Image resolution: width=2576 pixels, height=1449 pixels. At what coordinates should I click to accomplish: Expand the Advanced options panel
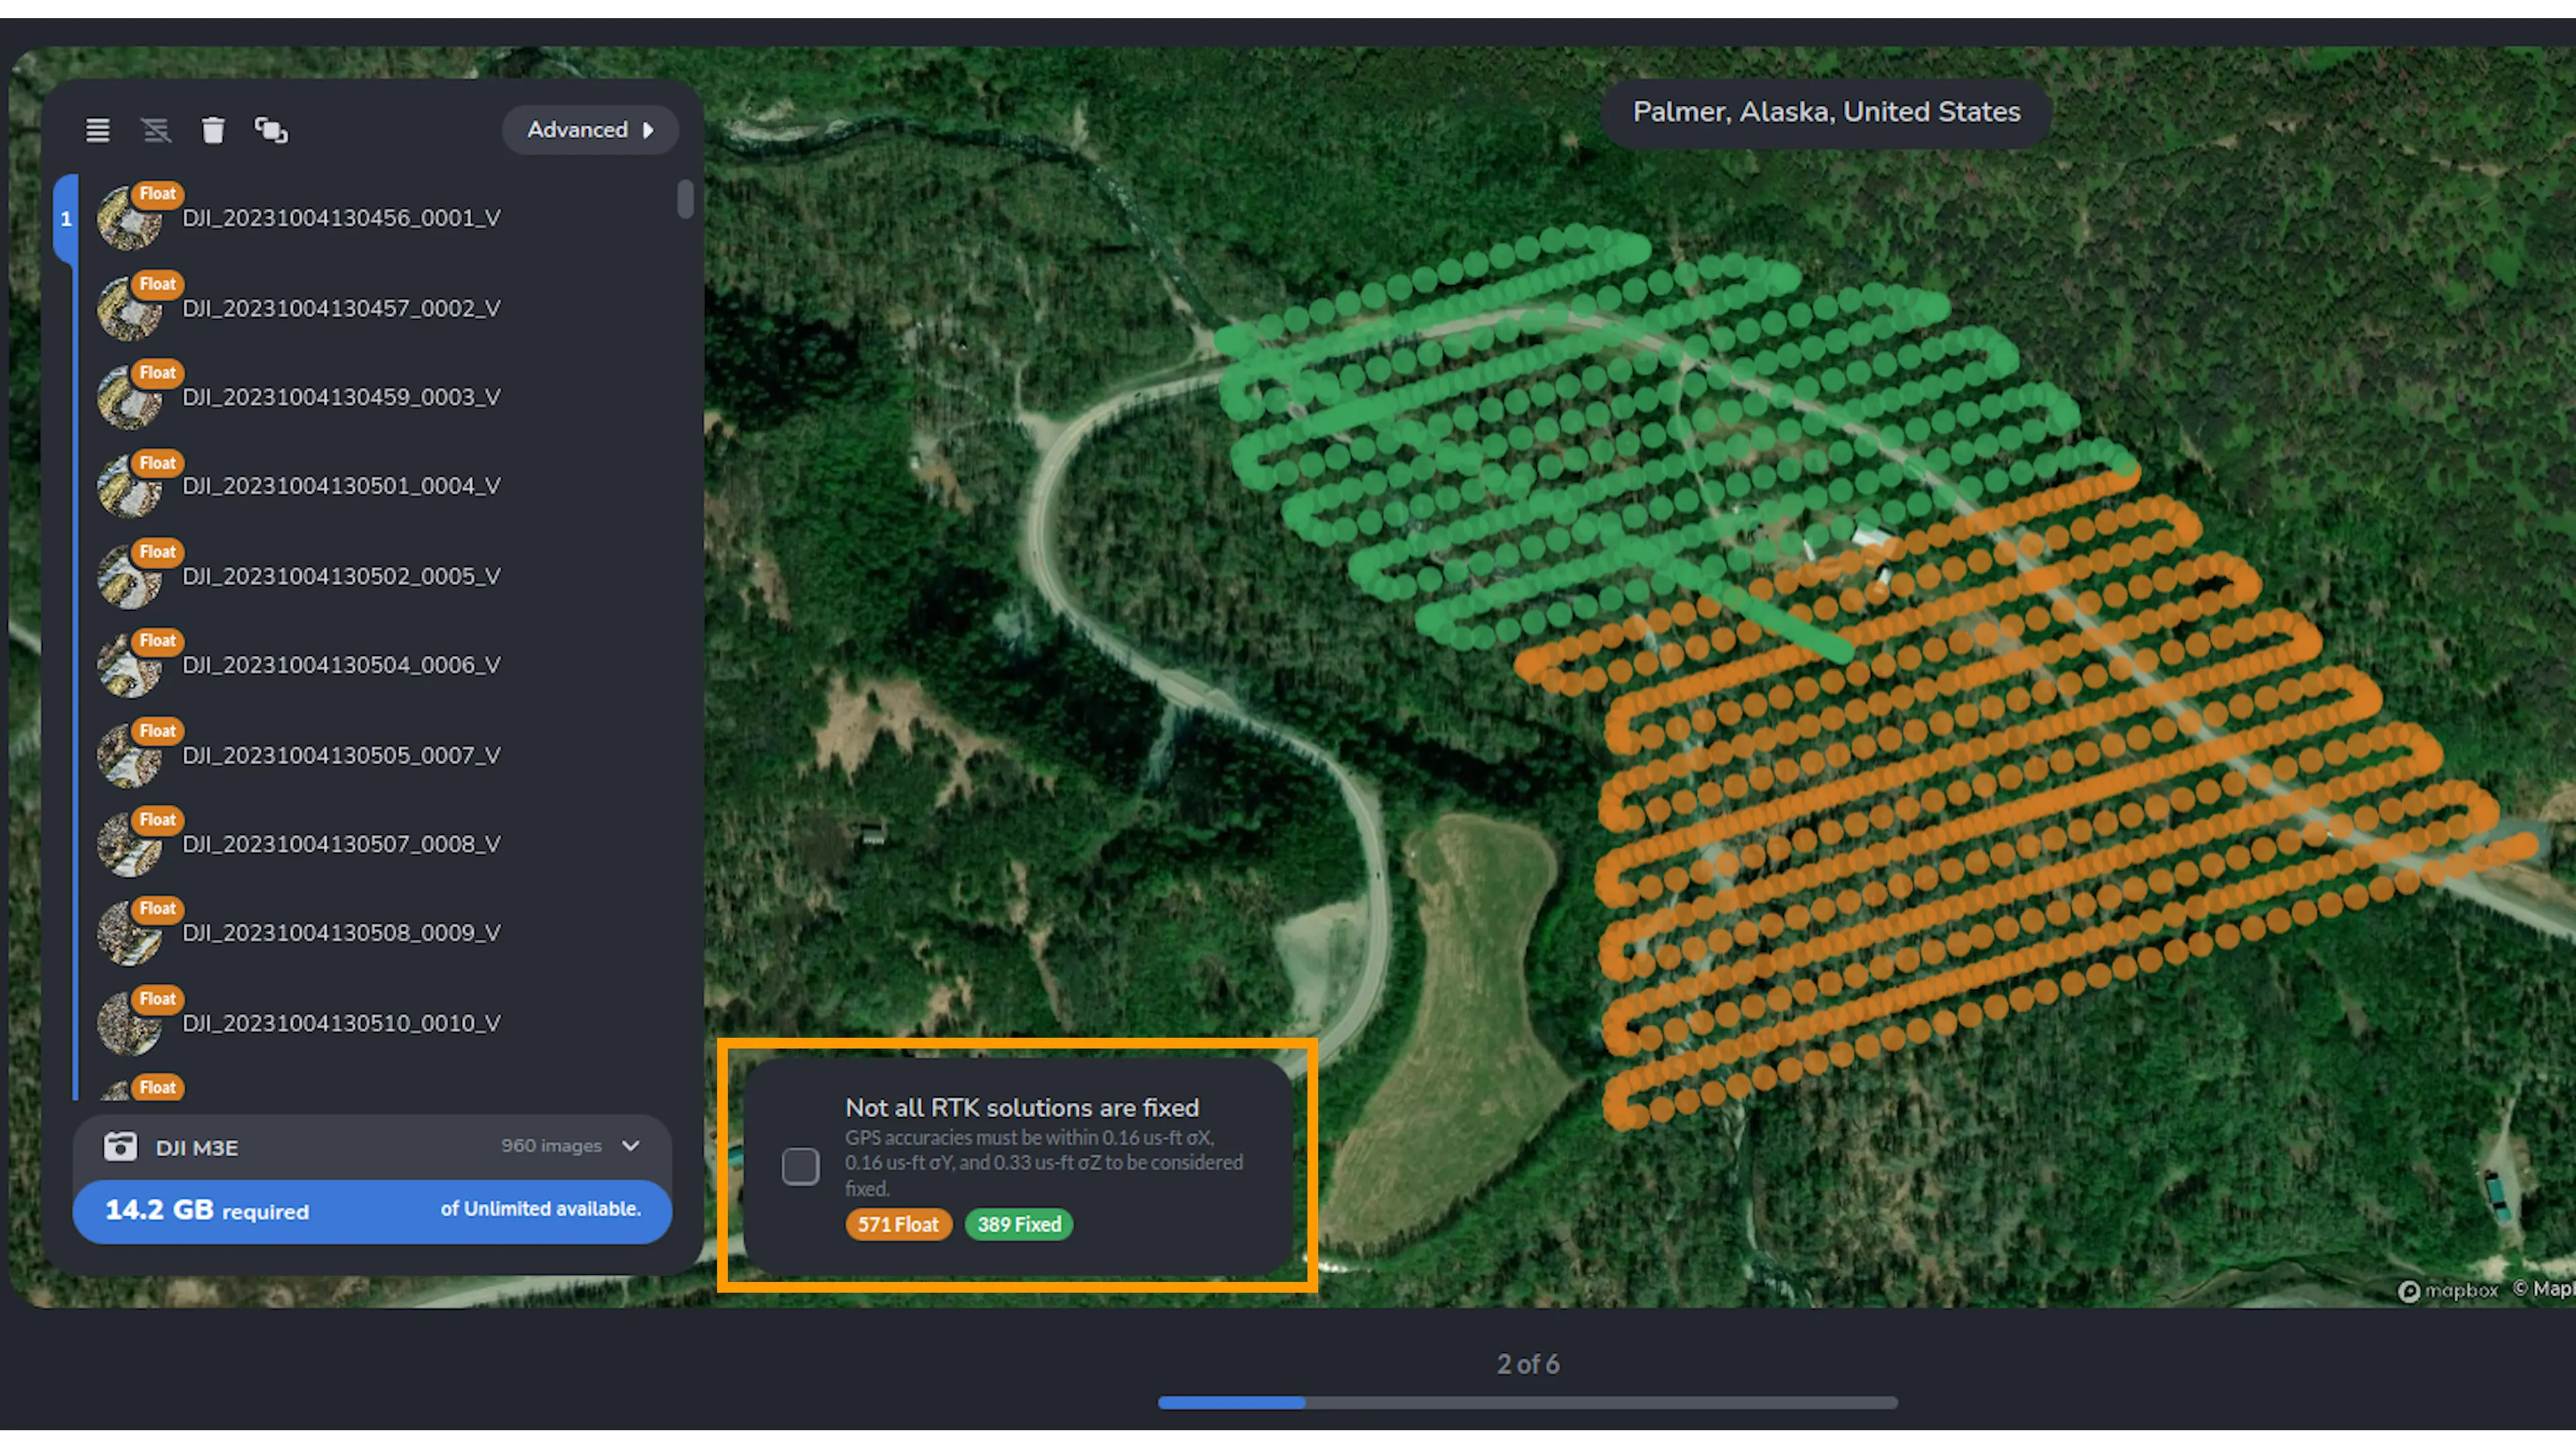(x=590, y=130)
